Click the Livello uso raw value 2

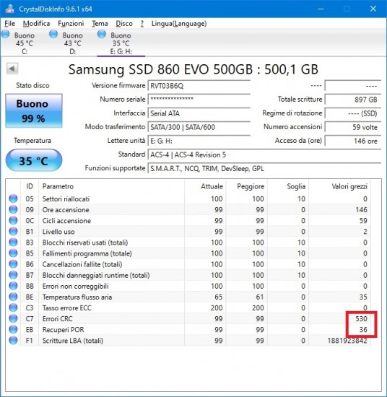[x=365, y=232]
